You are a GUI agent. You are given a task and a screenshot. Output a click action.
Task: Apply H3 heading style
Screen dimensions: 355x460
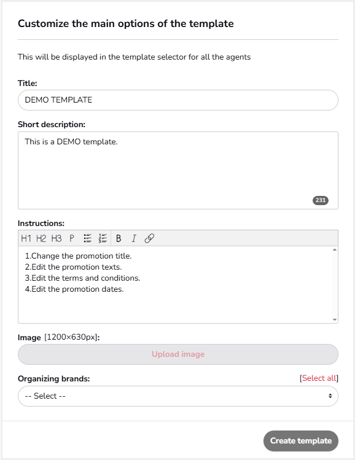(x=57, y=238)
